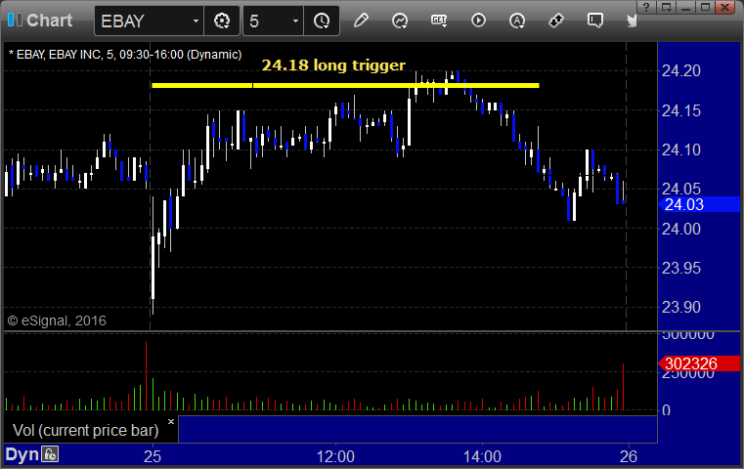Click the volume value 302326 marker
The image size is (744, 469).
coord(699,363)
